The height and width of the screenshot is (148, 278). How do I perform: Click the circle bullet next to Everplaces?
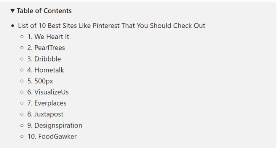click(22, 103)
